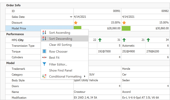Click the Conditional Formatting grid icon
170x100 pixels.
point(44,76)
